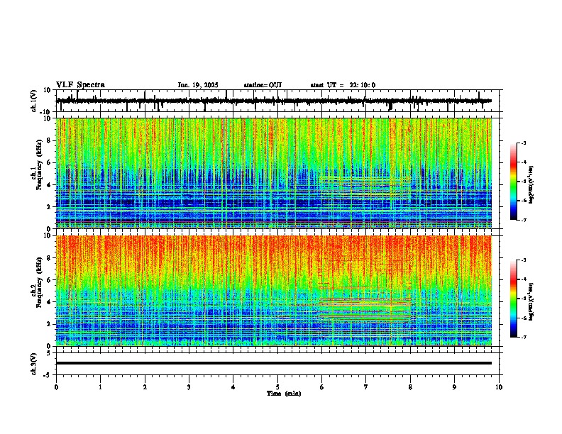This screenshot has width=562, height=434.
Task: Click the "VLF Spectra" plot title
Action: click(x=80, y=85)
